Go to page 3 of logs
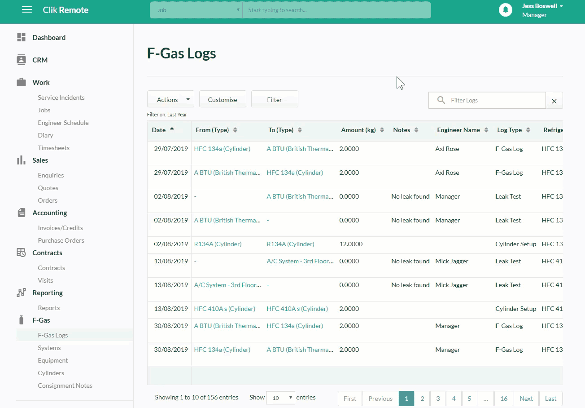 click(438, 399)
